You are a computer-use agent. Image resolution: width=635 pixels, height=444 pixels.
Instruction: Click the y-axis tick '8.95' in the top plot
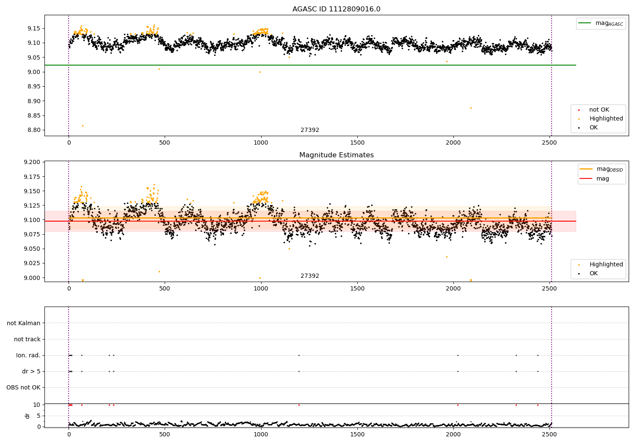coord(33,87)
